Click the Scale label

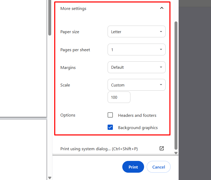pos(65,85)
